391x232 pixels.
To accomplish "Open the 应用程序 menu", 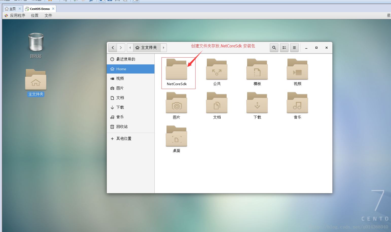I will tap(17, 15).
